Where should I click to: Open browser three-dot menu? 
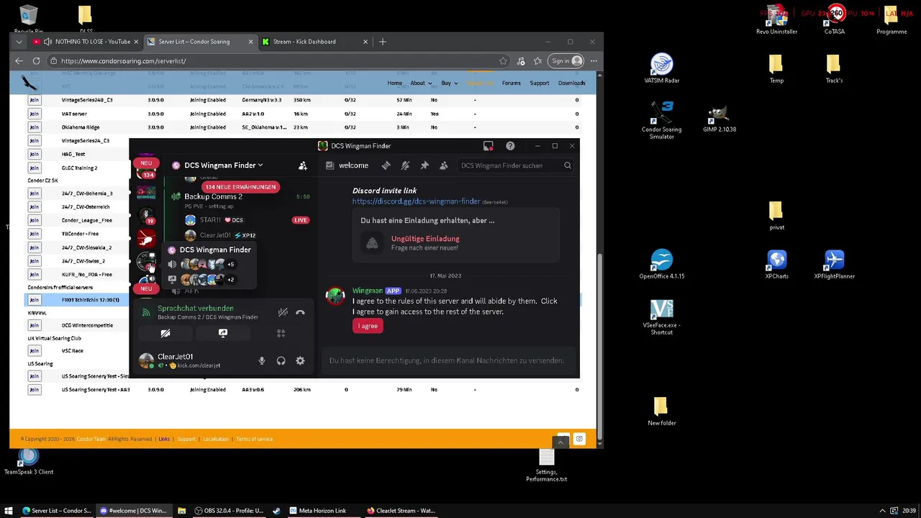594,61
